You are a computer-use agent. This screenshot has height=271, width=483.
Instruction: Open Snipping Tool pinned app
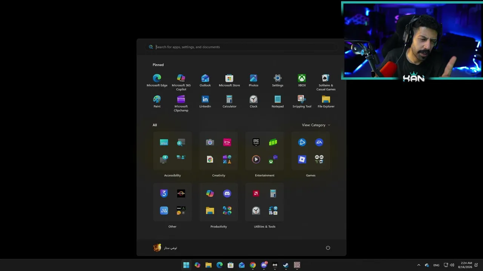pyautogui.click(x=302, y=102)
